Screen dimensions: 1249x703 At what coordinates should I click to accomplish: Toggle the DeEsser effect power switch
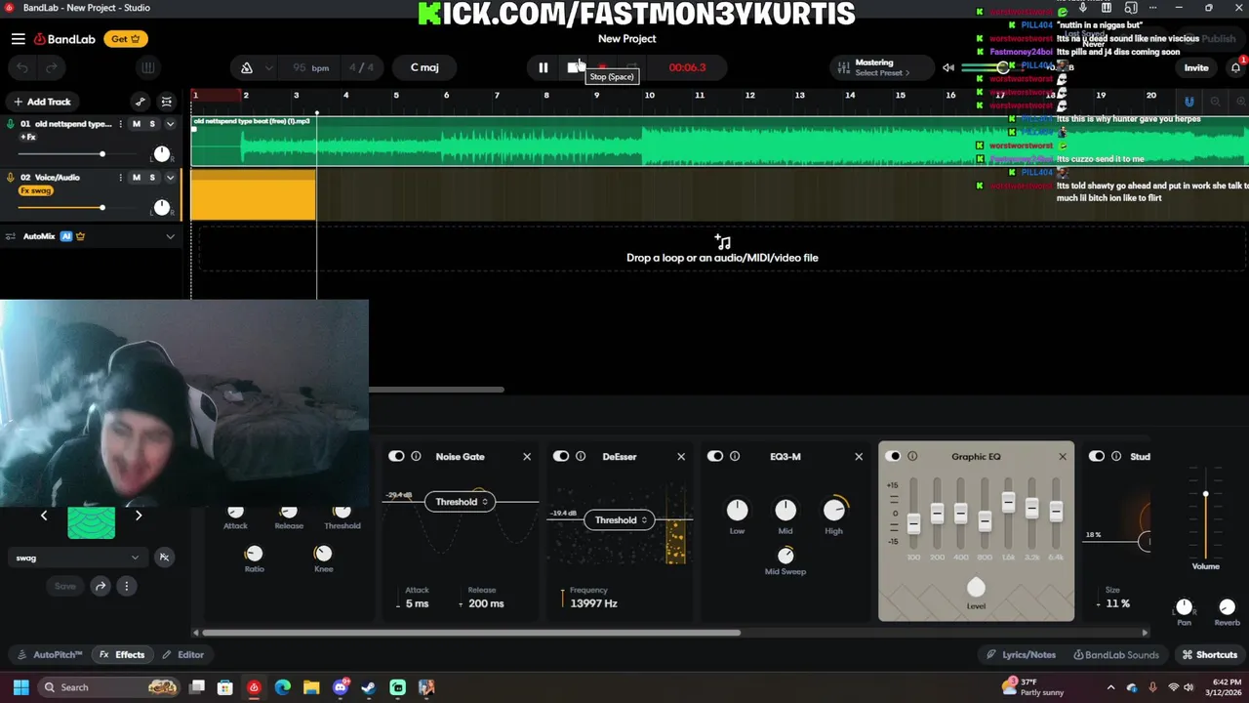click(x=561, y=456)
